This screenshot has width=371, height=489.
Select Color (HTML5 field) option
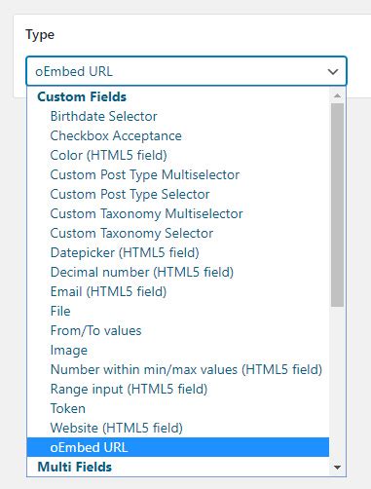(x=178, y=155)
